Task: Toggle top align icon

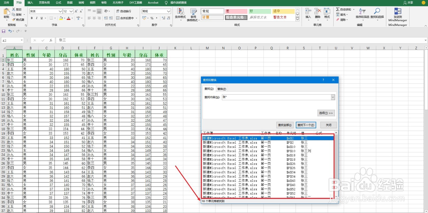Action: [89, 11]
